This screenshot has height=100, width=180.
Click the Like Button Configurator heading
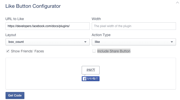click(33, 6)
